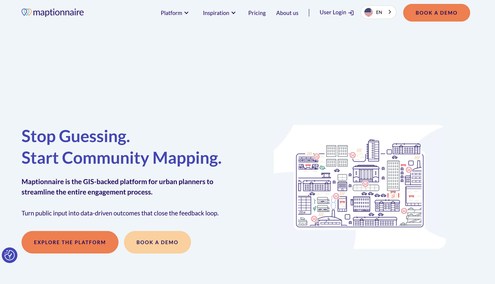This screenshot has width=495, height=284.
Task: Click the EXPLORE THE PLATFORM button
Action: (70, 242)
